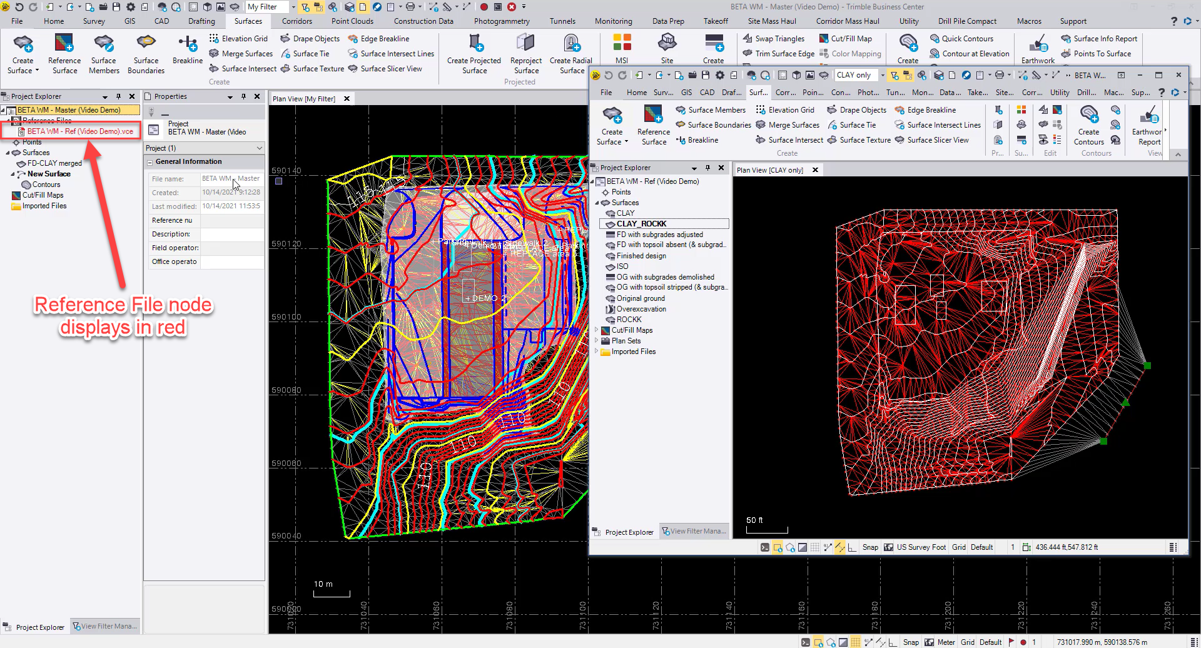Switch to the Point Clouds ribbon tab
Viewport: 1201px width, 648px height.
click(352, 21)
